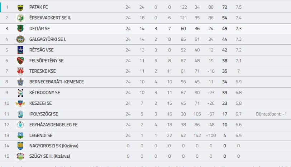Open the PATAK FC team link
This screenshot has width=291, height=167.
pos(38,7)
